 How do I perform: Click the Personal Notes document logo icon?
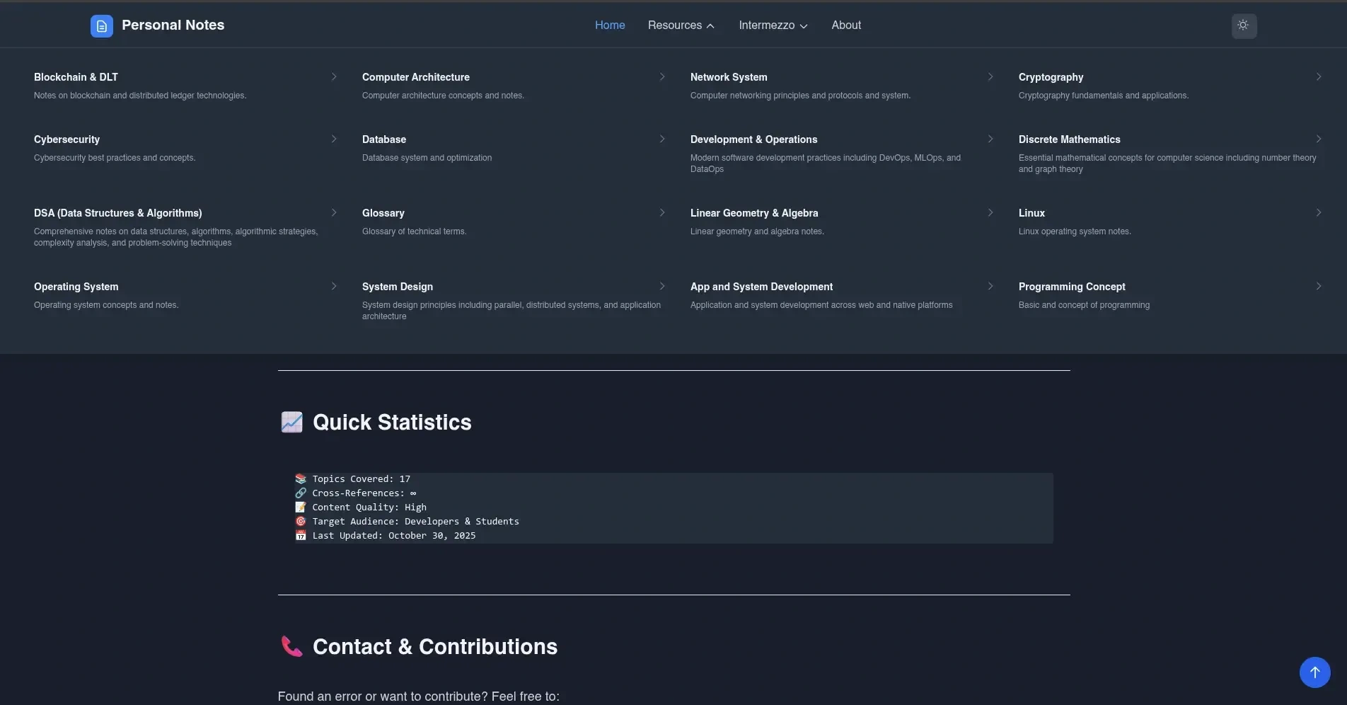(x=102, y=26)
